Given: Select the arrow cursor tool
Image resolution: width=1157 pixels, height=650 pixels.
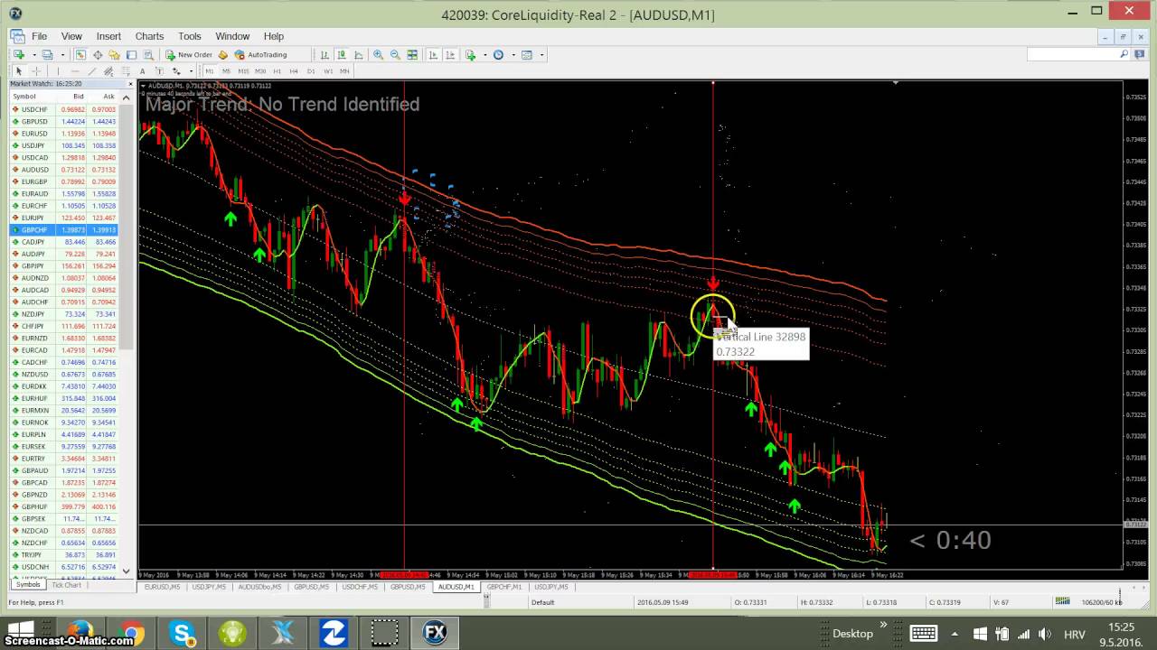Looking at the screenshot, I should click(19, 71).
